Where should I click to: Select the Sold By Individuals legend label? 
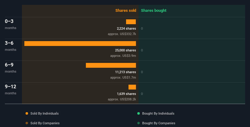pos(44,113)
